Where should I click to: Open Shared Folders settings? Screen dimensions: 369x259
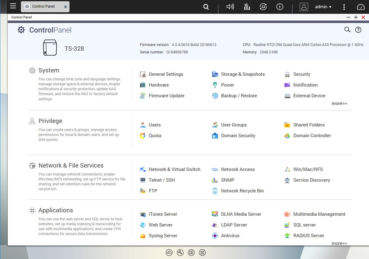(308, 125)
